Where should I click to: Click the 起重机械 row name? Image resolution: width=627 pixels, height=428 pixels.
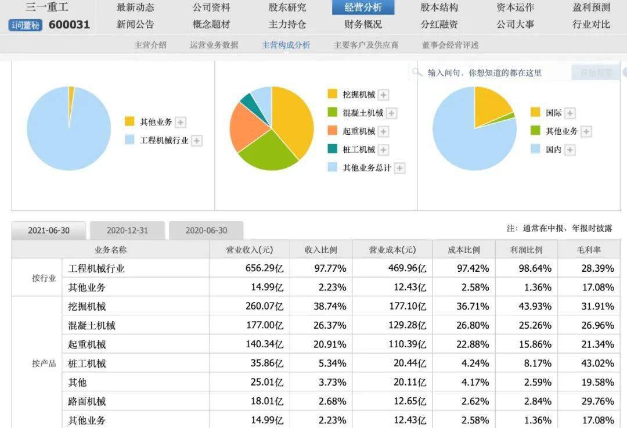(x=87, y=345)
